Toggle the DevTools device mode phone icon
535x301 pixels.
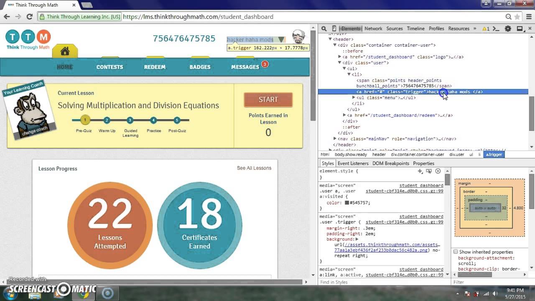click(334, 29)
